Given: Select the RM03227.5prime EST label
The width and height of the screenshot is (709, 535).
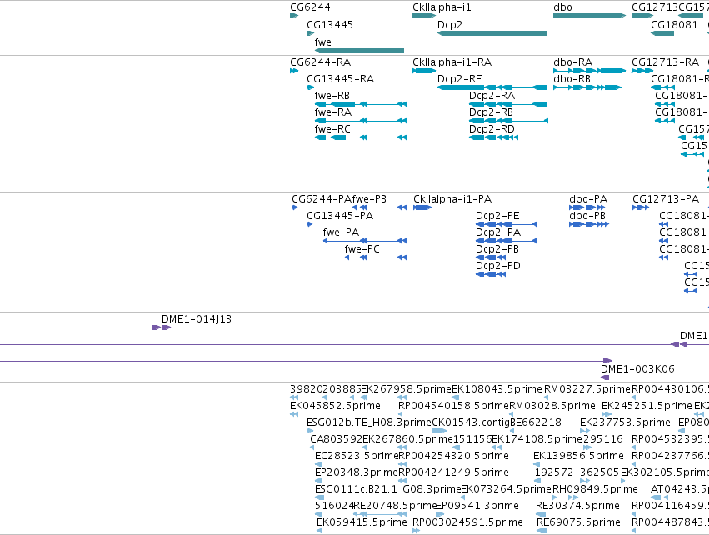Looking at the screenshot, I should tap(587, 389).
